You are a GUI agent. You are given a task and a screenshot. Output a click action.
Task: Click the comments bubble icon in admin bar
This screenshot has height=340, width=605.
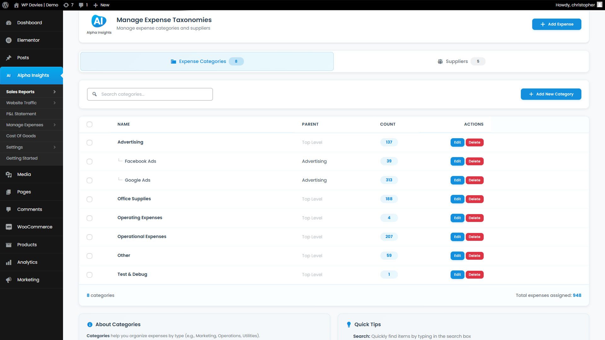[x=81, y=5]
